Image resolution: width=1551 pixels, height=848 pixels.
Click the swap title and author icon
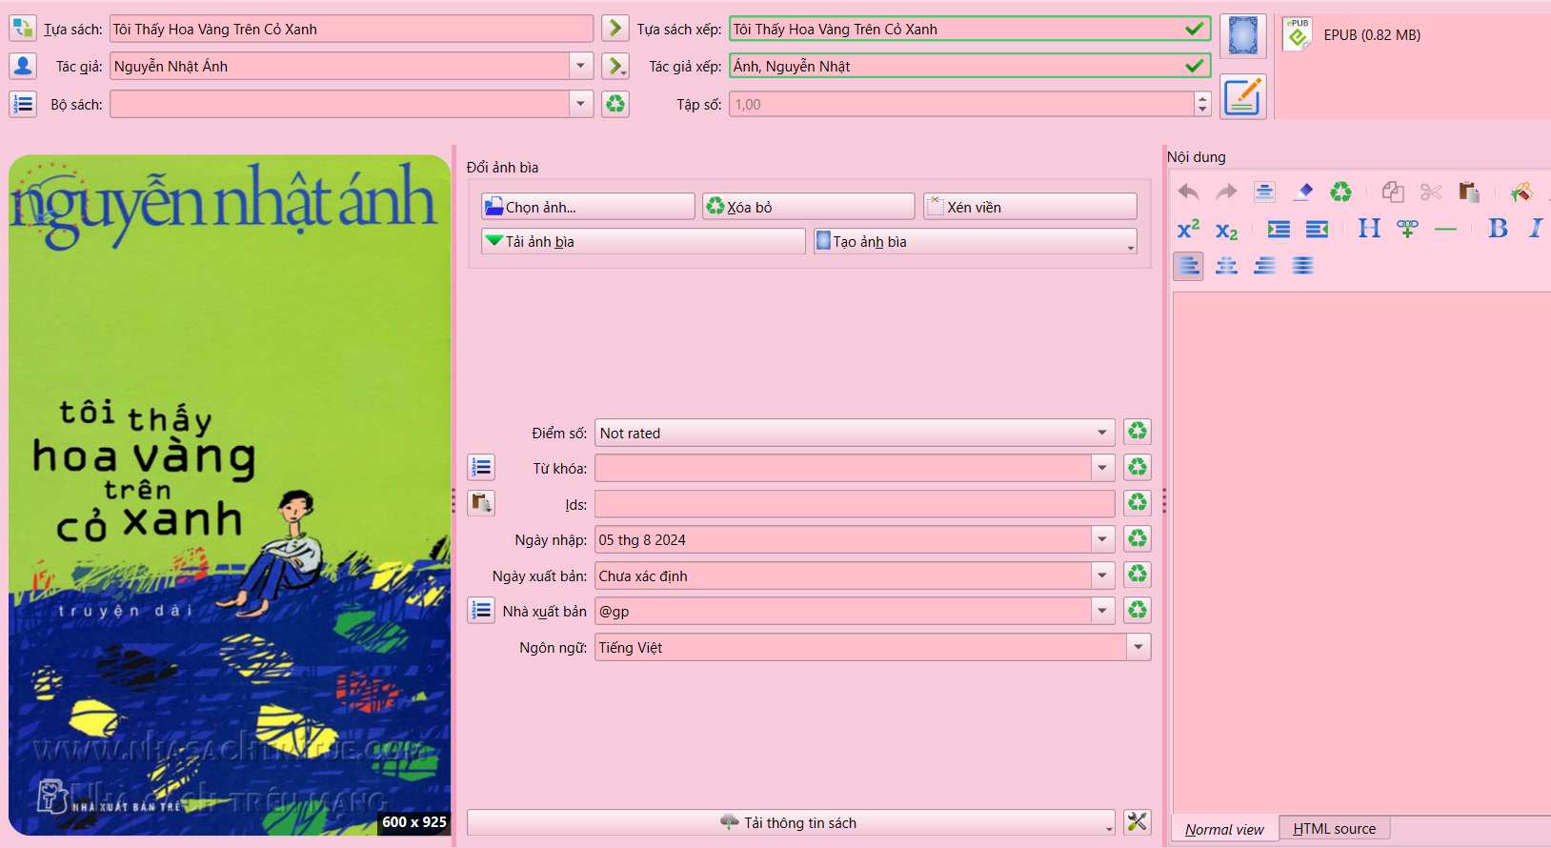point(23,29)
